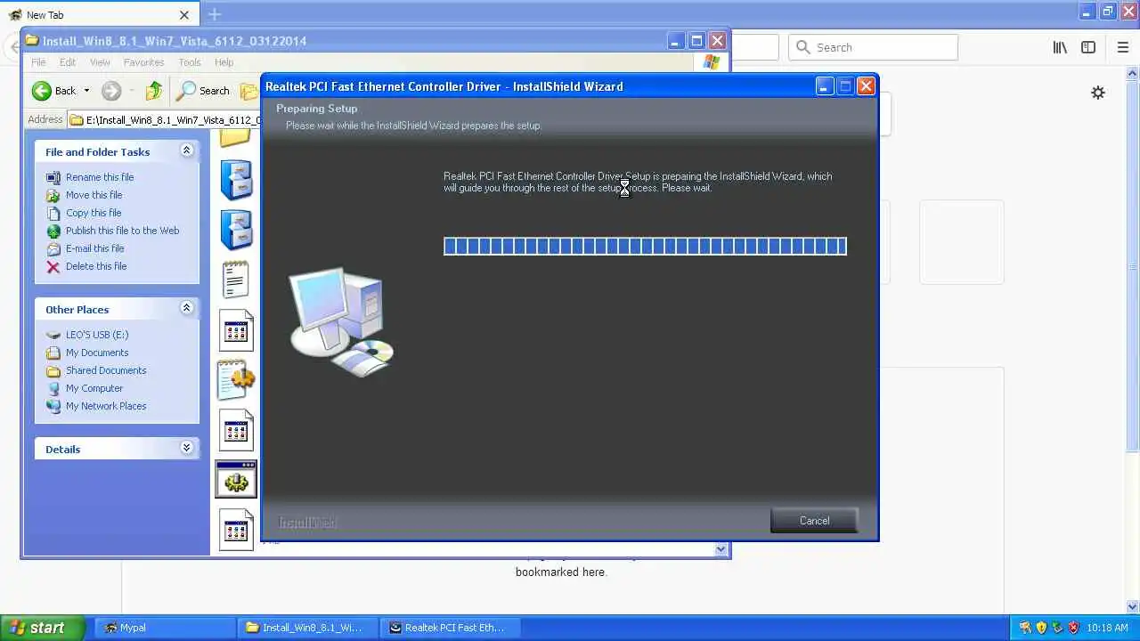Screen dimensions: 1140x641
Task: Click the Windows flag logo in Explorer
Action: tap(711, 62)
